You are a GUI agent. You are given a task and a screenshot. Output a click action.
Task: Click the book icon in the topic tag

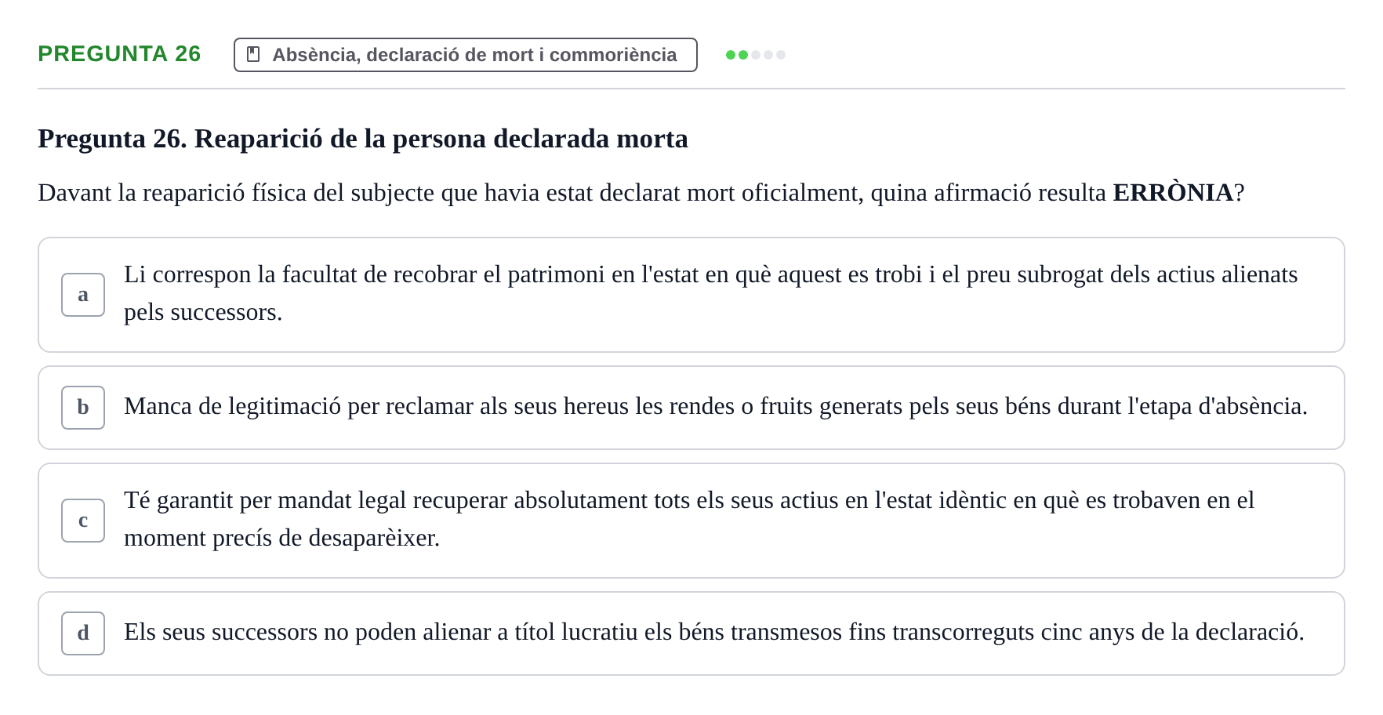click(253, 54)
